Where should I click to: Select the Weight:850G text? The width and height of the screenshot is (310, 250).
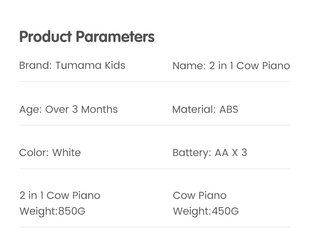53,211
